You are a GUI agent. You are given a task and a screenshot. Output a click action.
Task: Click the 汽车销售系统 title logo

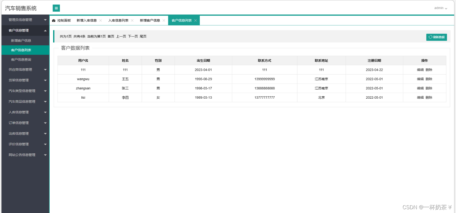pyautogui.click(x=21, y=8)
